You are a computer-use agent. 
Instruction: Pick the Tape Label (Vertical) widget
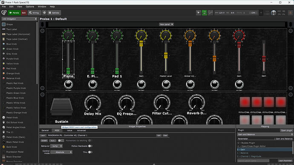click(x=14, y=39)
